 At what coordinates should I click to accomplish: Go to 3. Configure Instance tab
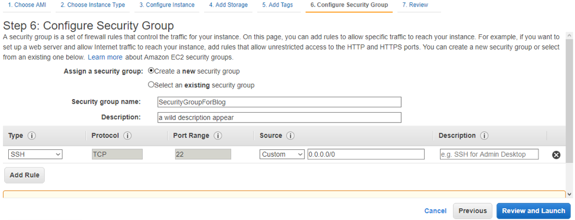pos(167,5)
